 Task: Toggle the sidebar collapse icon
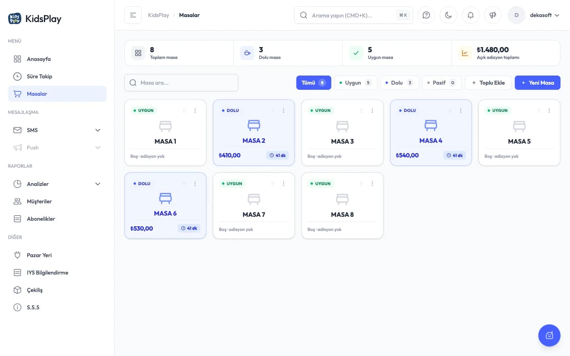click(x=133, y=15)
